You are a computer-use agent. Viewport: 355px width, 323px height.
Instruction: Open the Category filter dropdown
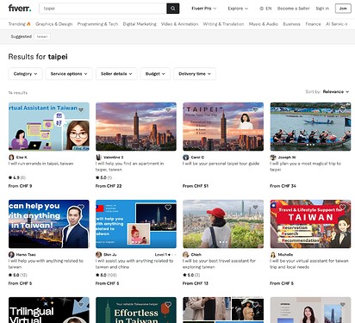coord(25,74)
